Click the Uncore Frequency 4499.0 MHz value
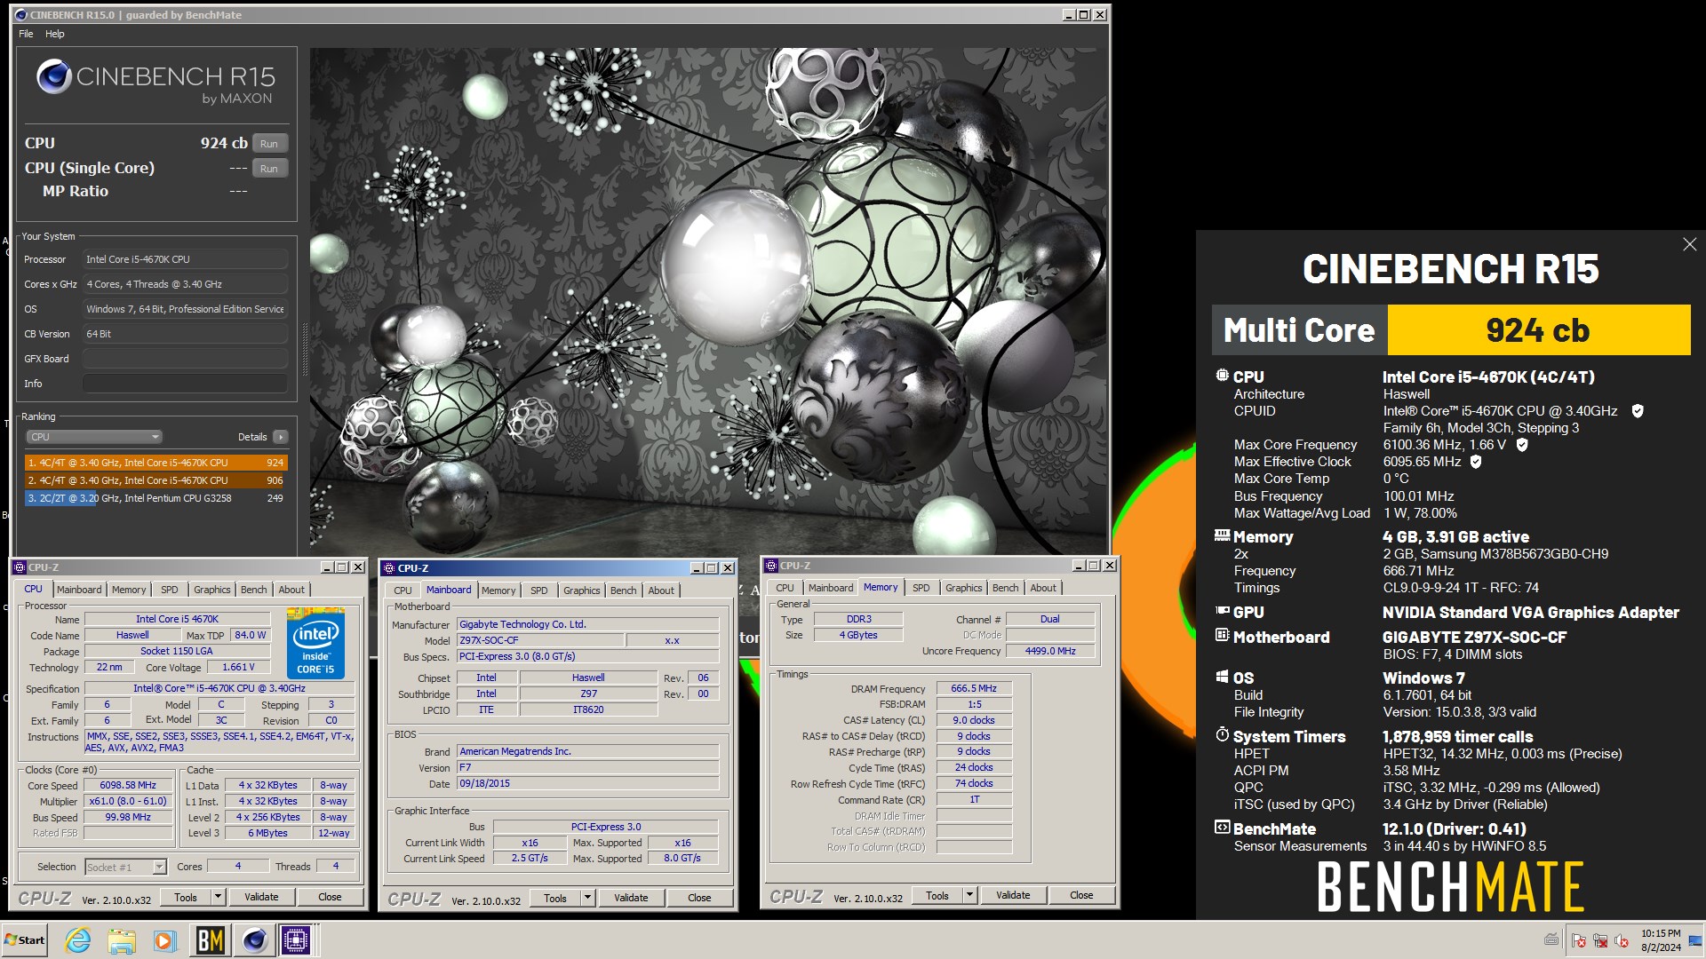Viewport: 1706px width, 959px height. point(1050,651)
